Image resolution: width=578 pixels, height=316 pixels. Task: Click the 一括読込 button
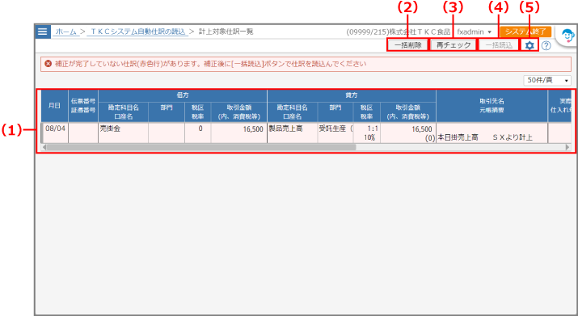[x=499, y=45]
